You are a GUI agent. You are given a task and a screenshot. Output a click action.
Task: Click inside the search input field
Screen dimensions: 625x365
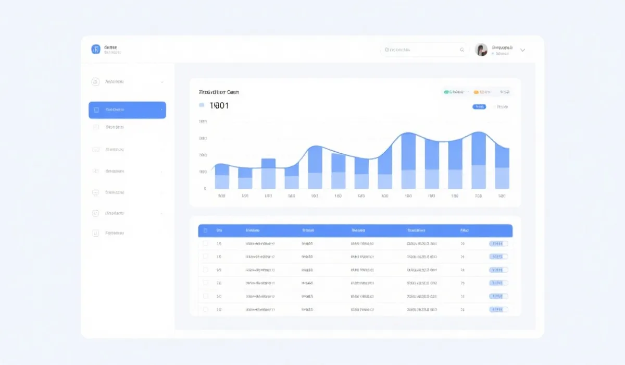click(x=422, y=50)
